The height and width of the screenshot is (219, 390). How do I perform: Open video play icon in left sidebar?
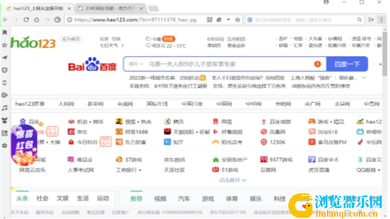coord(5,95)
